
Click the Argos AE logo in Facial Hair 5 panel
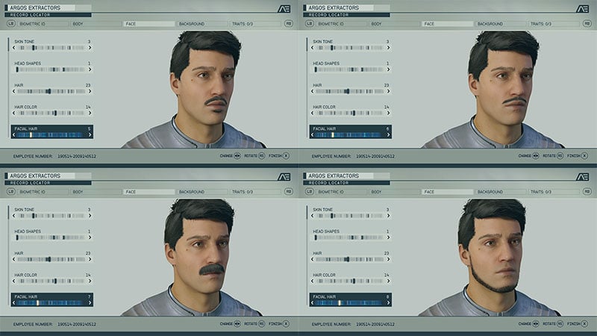(284, 9)
